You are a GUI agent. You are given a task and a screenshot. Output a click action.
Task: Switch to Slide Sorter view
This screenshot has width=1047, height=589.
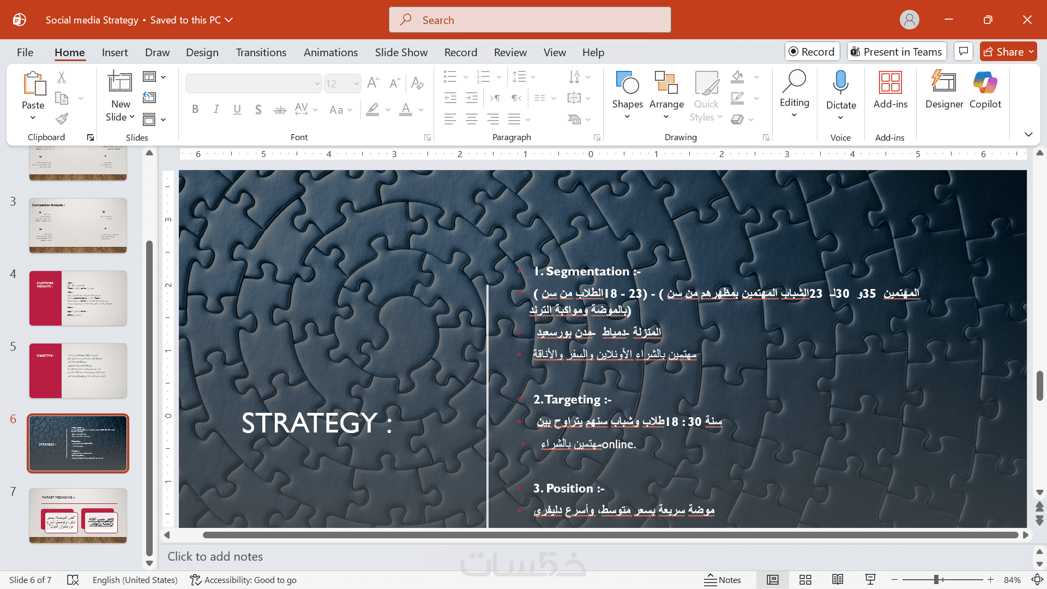pos(805,580)
